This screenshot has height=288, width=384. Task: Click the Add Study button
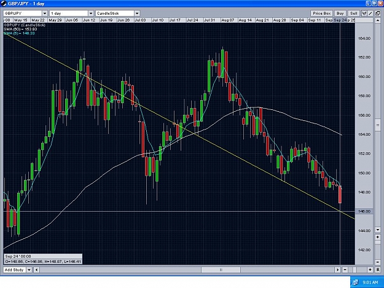click(x=14, y=270)
